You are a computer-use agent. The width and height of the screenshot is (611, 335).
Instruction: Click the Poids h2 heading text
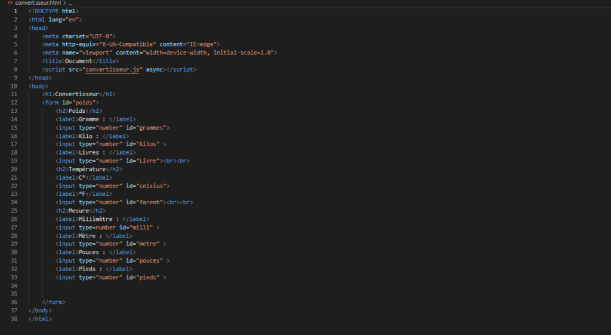coord(77,111)
